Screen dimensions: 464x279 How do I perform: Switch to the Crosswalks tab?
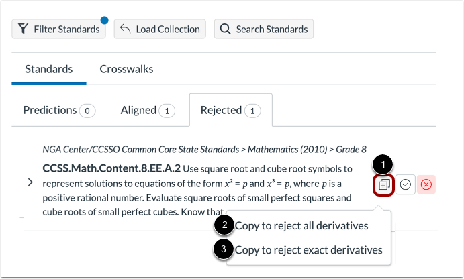[x=126, y=68]
